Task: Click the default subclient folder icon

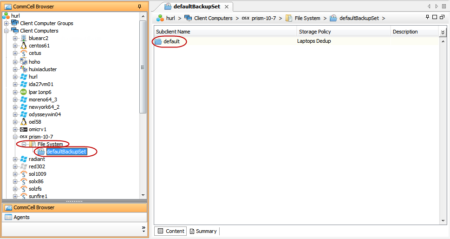Action: pos(158,41)
